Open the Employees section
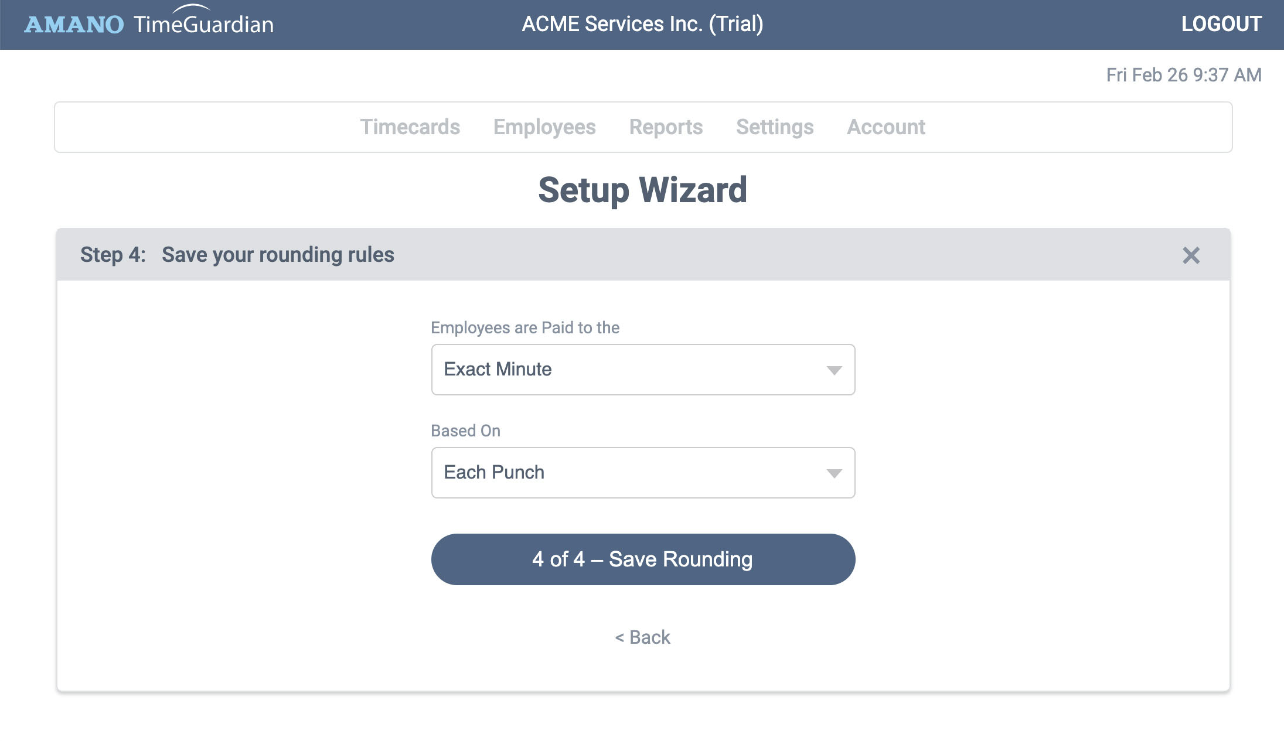 (x=544, y=126)
